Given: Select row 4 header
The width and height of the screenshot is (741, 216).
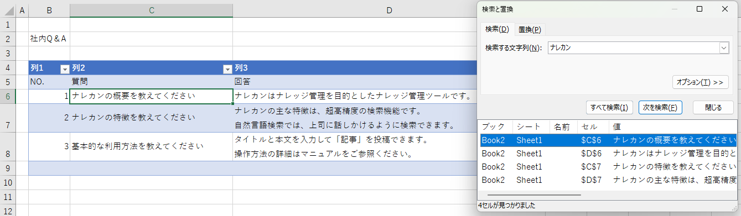Looking at the screenshot, I should (x=8, y=67).
